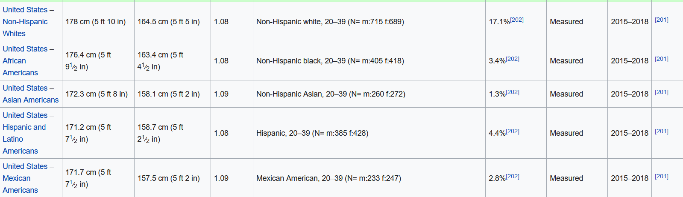Click 2015–2018 in Mexican American row
This screenshot has width=683, height=197.
[630, 178]
